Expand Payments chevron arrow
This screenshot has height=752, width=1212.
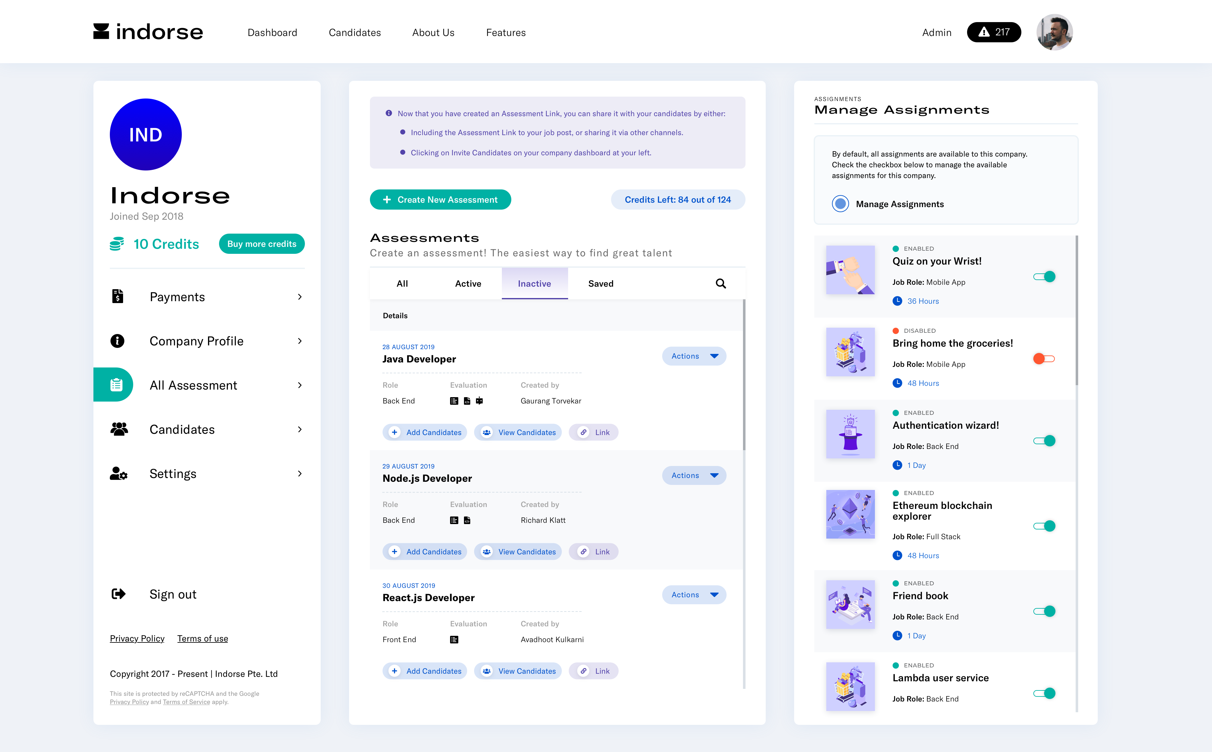click(x=300, y=297)
